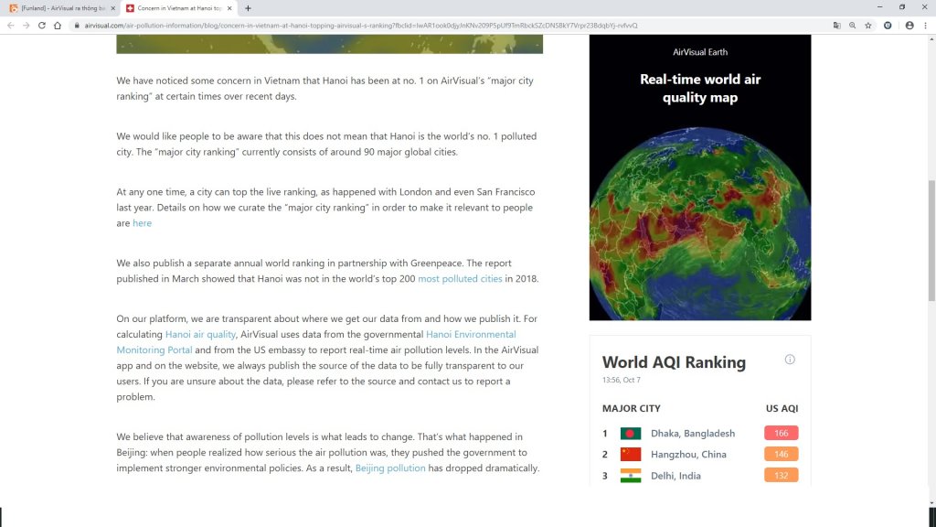This screenshot has height=527, width=936.
Task: Close the Chrome window
Action: pos(924,7)
